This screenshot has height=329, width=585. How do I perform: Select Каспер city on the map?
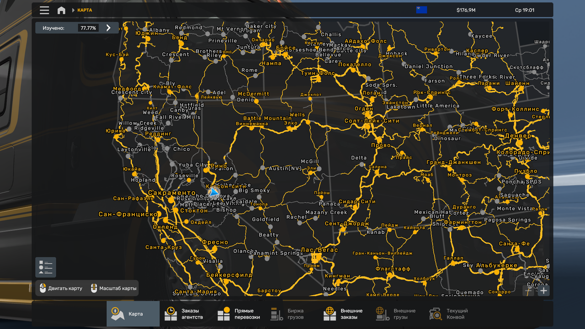tap(477, 51)
